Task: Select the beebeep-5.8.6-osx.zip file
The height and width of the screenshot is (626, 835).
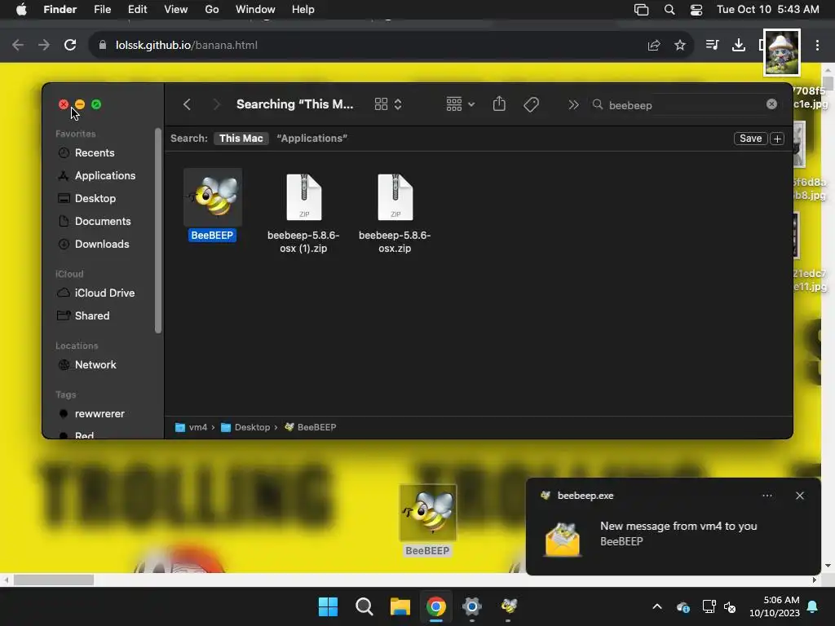Action: 395,213
